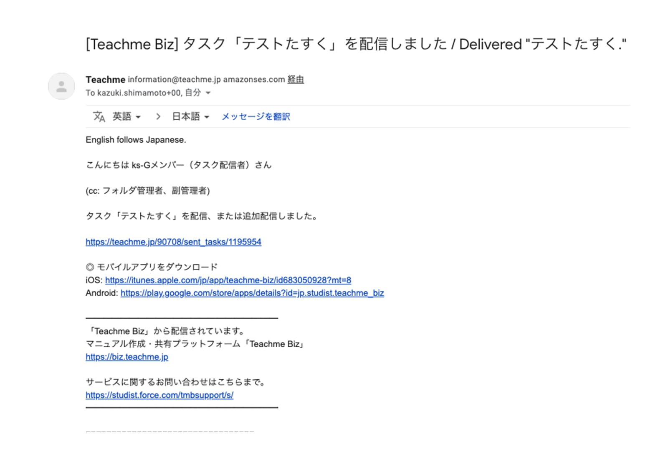
Task: Click the amazonses.com sending domain text
Action: tap(254, 79)
